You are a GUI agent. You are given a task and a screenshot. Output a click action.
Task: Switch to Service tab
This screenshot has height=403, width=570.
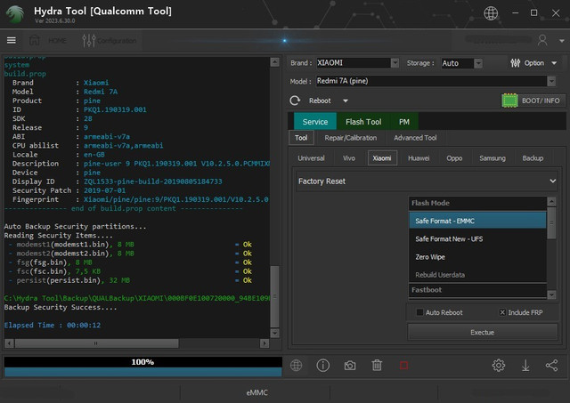tap(314, 122)
